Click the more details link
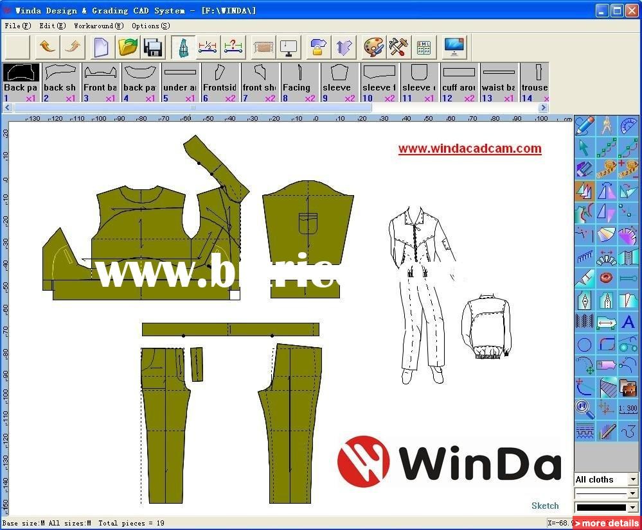The width and height of the screenshot is (642, 530). tap(607, 523)
